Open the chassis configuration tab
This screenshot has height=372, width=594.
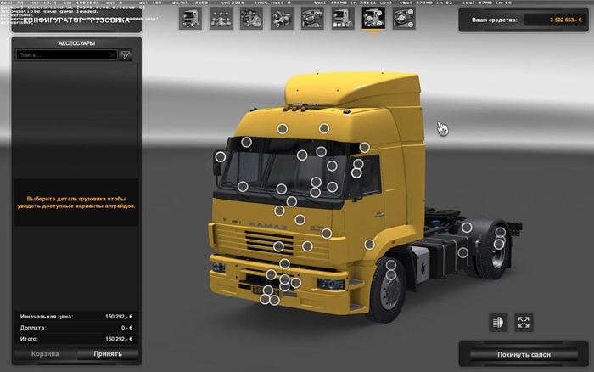coord(221,18)
